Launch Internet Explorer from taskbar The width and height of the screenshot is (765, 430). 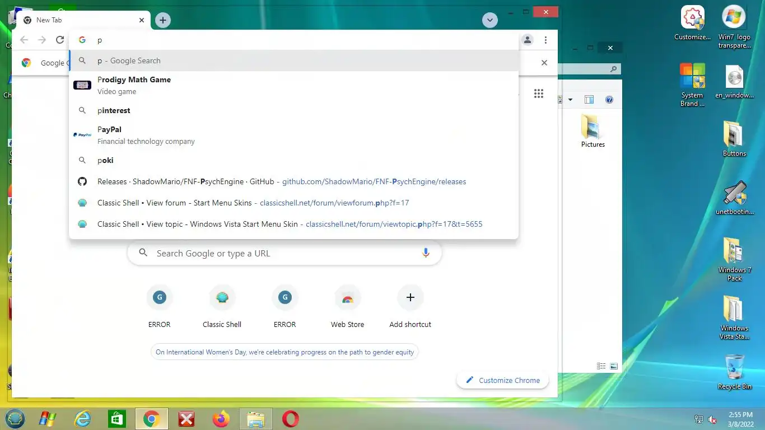82,419
